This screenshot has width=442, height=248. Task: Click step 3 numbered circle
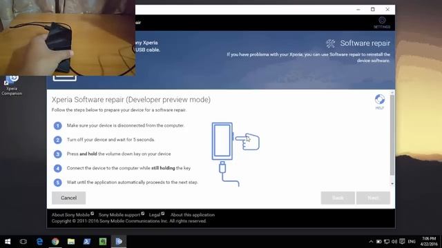coord(57,154)
